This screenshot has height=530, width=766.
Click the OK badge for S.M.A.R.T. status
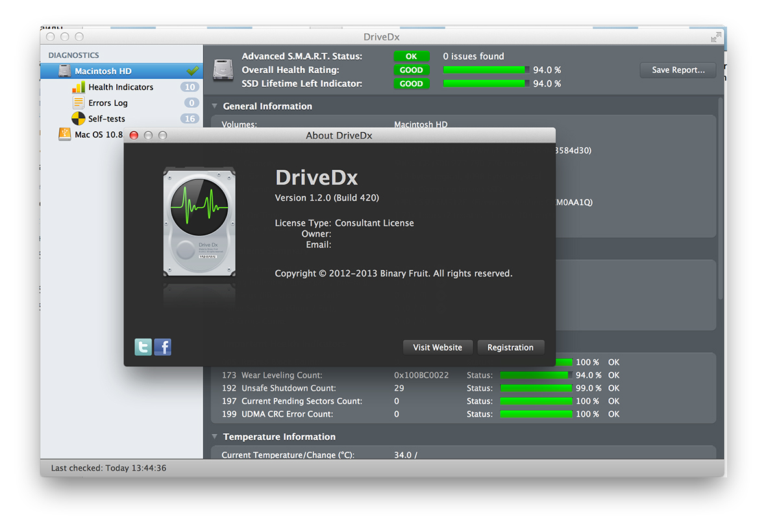point(412,57)
